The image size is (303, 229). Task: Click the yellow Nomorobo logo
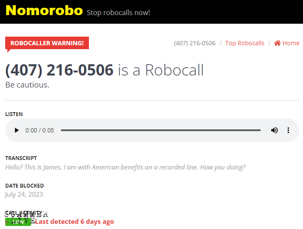(x=44, y=10)
